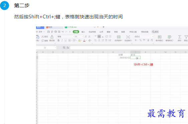Toggle Bold formatting
The image size is (188, 124).
point(58,40)
